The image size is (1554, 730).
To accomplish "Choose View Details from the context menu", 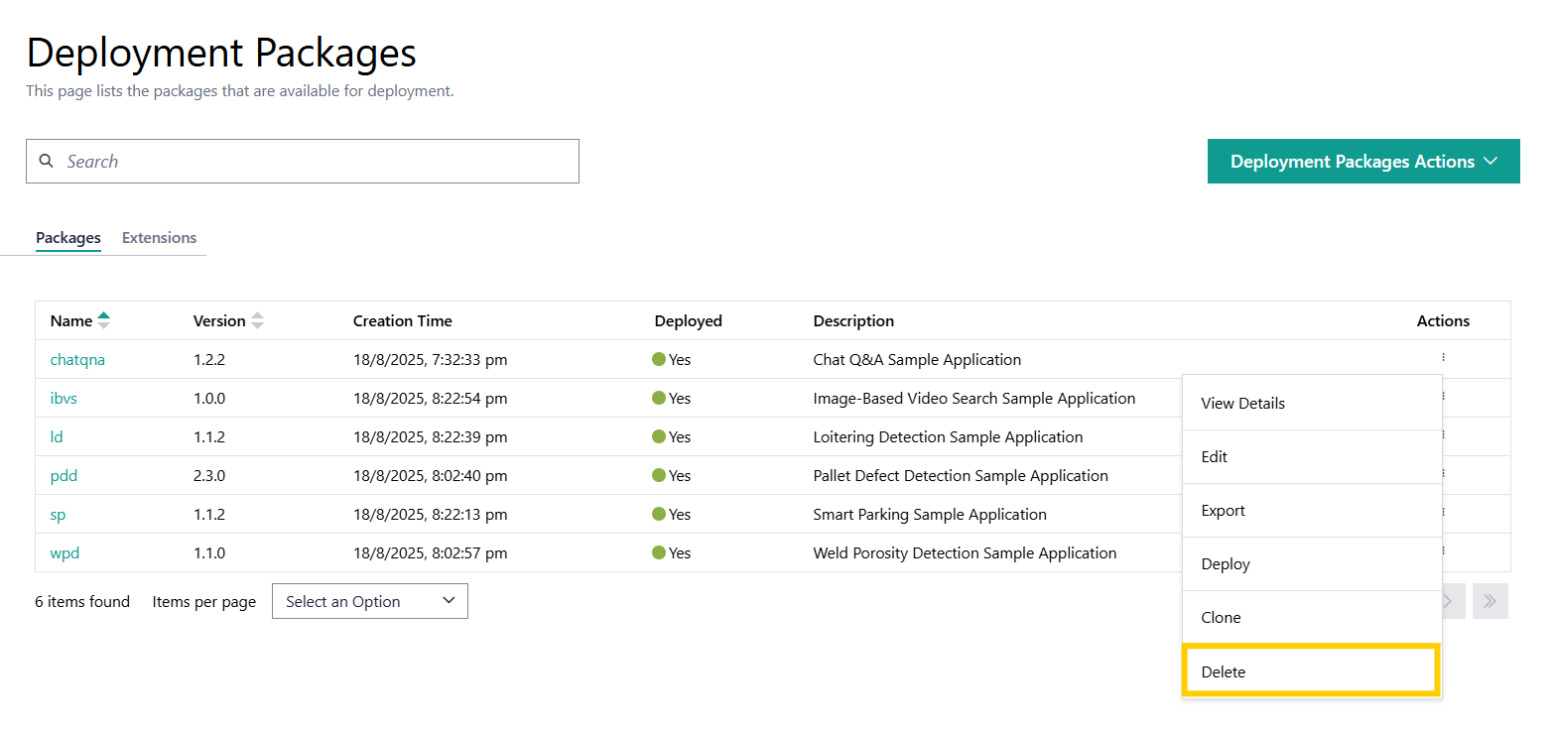I will pos(1242,404).
